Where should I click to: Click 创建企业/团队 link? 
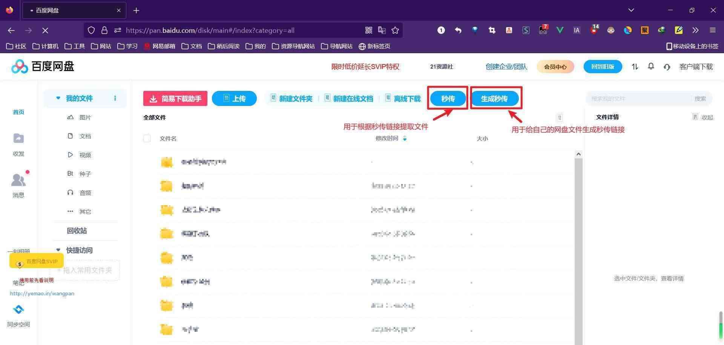[506, 67]
